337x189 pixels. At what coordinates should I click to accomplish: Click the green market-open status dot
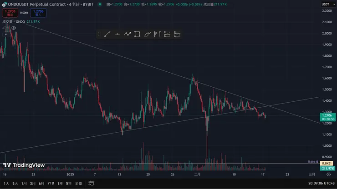100,4
